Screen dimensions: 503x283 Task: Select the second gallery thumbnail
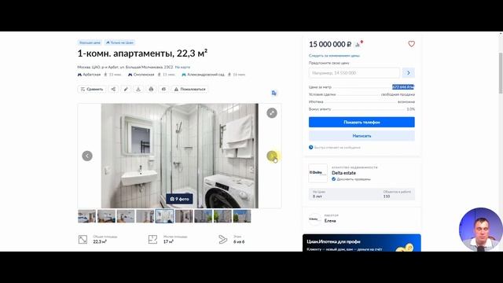(x=106, y=216)
